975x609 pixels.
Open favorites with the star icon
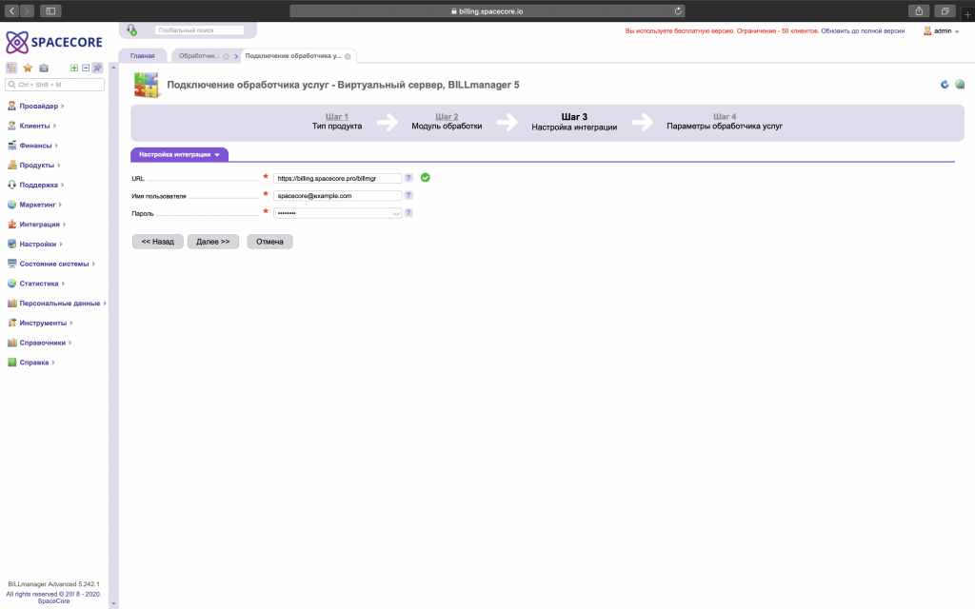click(x=28, y=68)
